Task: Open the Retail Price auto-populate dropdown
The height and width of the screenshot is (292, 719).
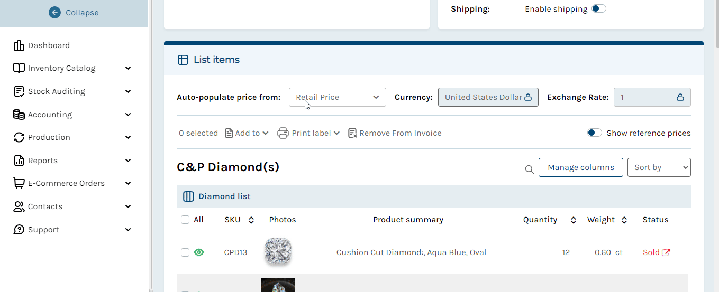Action: pos(338,97)
